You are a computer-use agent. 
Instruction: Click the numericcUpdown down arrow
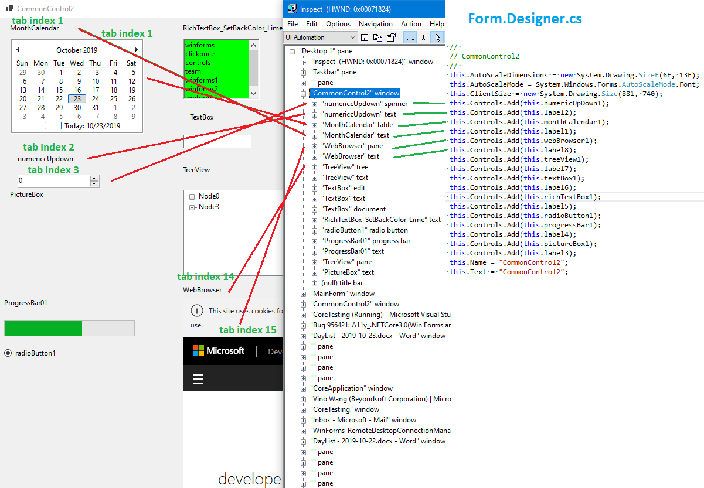pyautogui.click(x=94, y=184)
